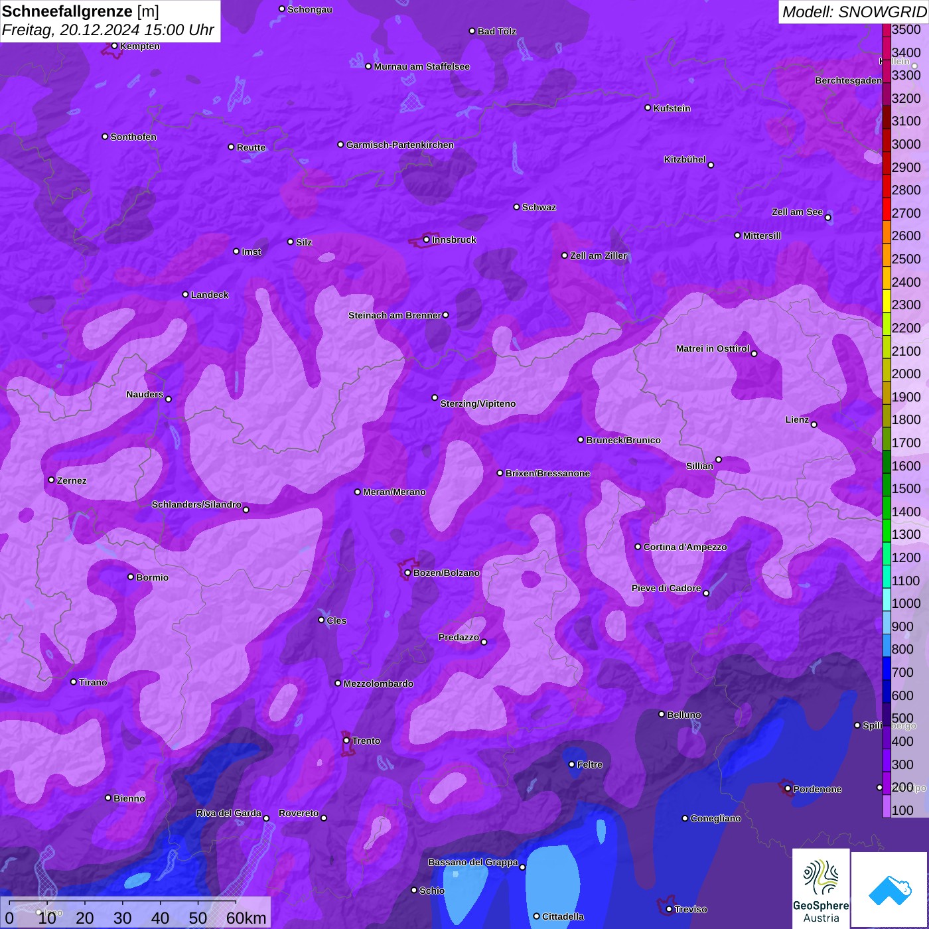
Task: Click the date Freitag, 20.12.2024 15:00 Uhr
Action: 108,30
